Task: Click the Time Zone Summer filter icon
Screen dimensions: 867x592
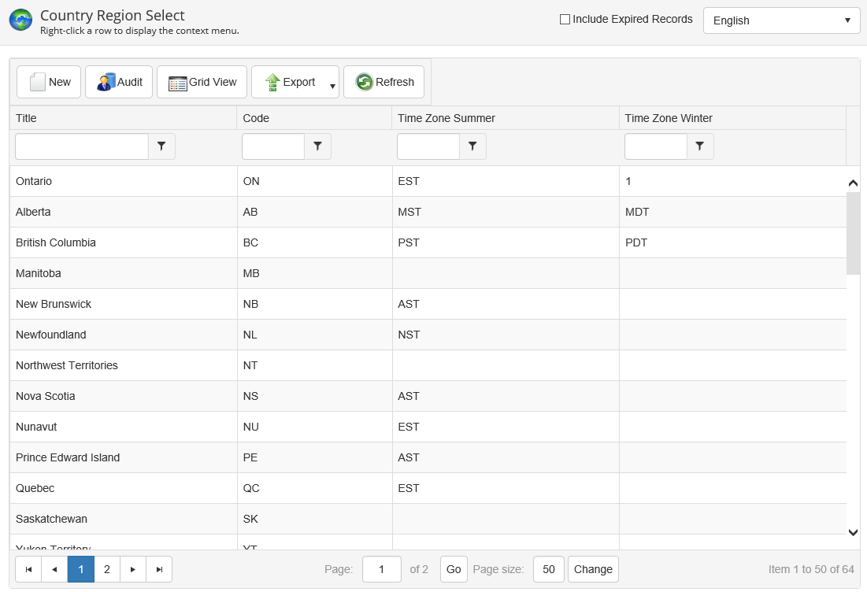Action: coord(472,146)
